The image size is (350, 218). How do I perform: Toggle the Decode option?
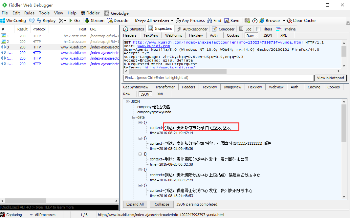[x=118, y=21]
